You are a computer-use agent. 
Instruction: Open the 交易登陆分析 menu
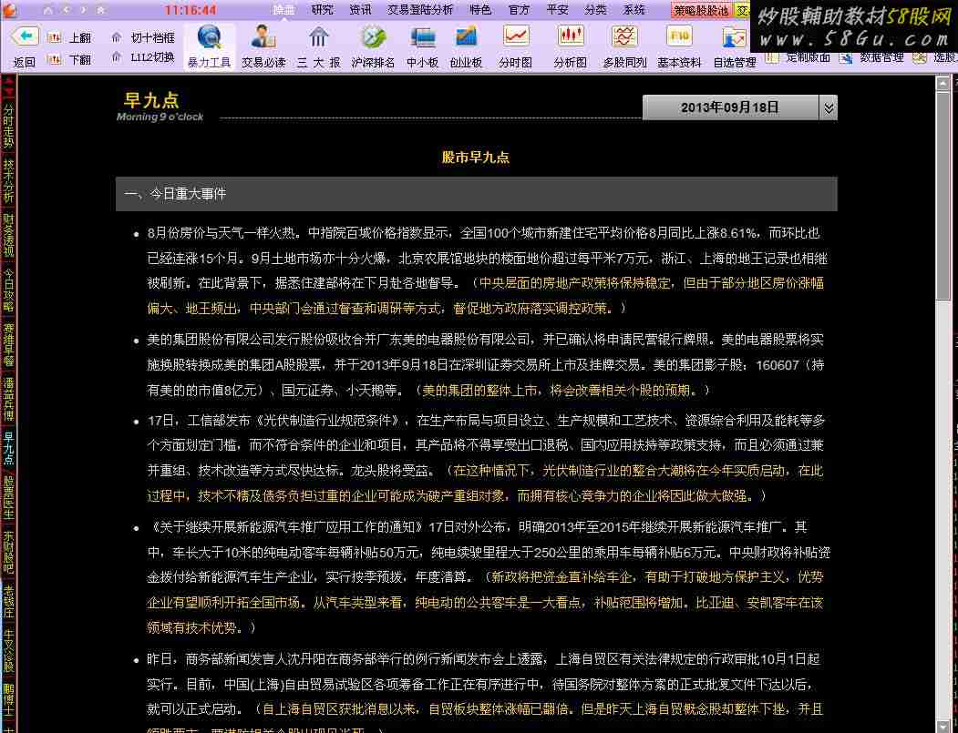coord(420,9)
